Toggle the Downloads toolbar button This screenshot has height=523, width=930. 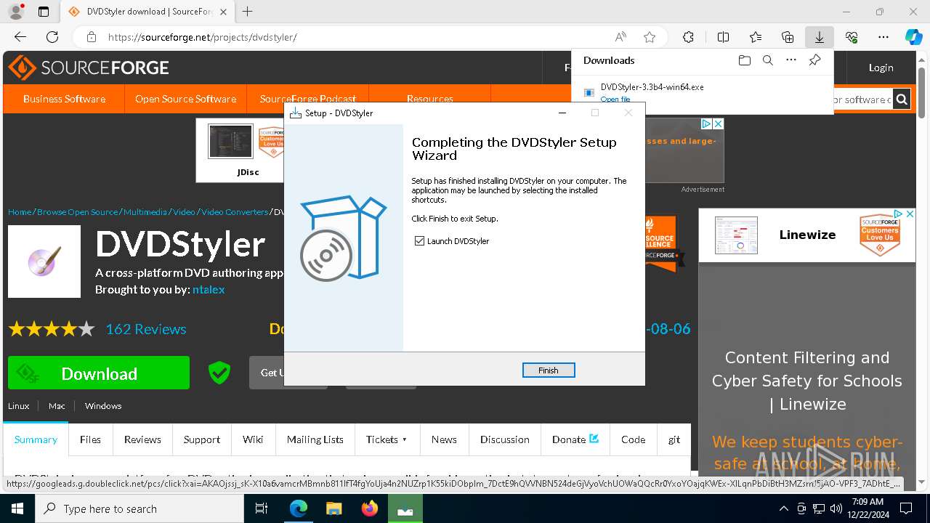point(819,37)
